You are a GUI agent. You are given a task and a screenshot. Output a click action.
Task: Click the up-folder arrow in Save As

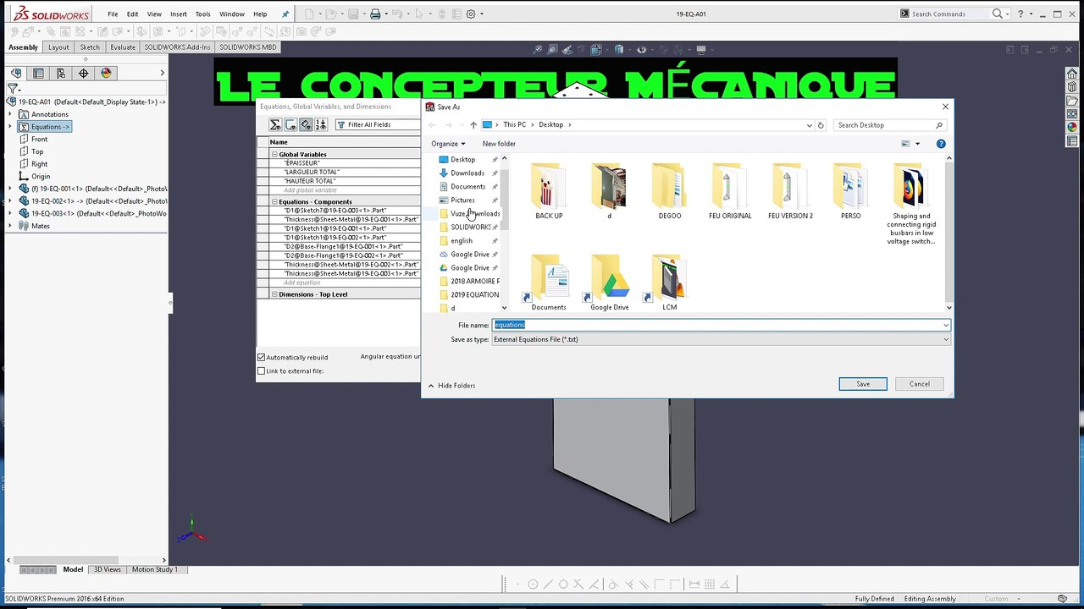tap(473, 125)
